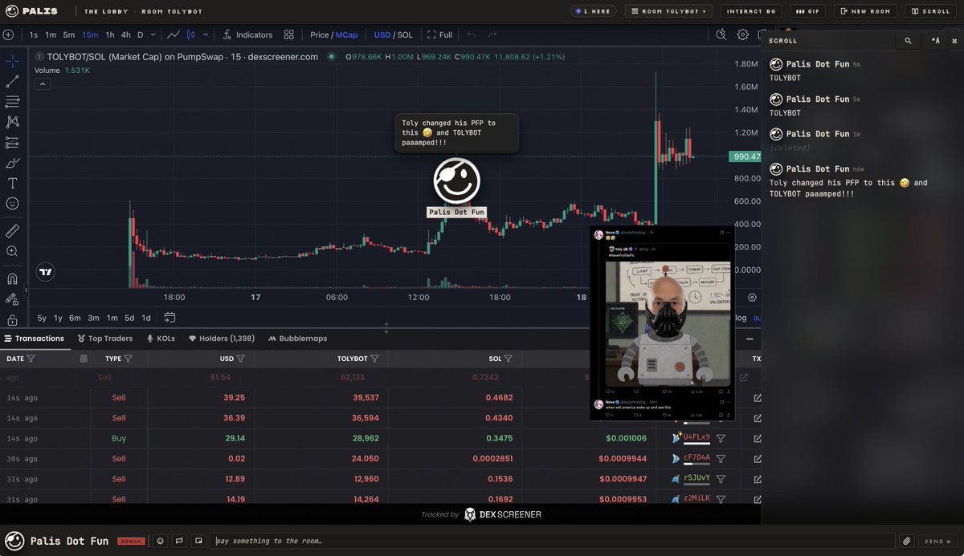Filter transactions by USD column
964x556 pixels.
(x=240, y=359)
